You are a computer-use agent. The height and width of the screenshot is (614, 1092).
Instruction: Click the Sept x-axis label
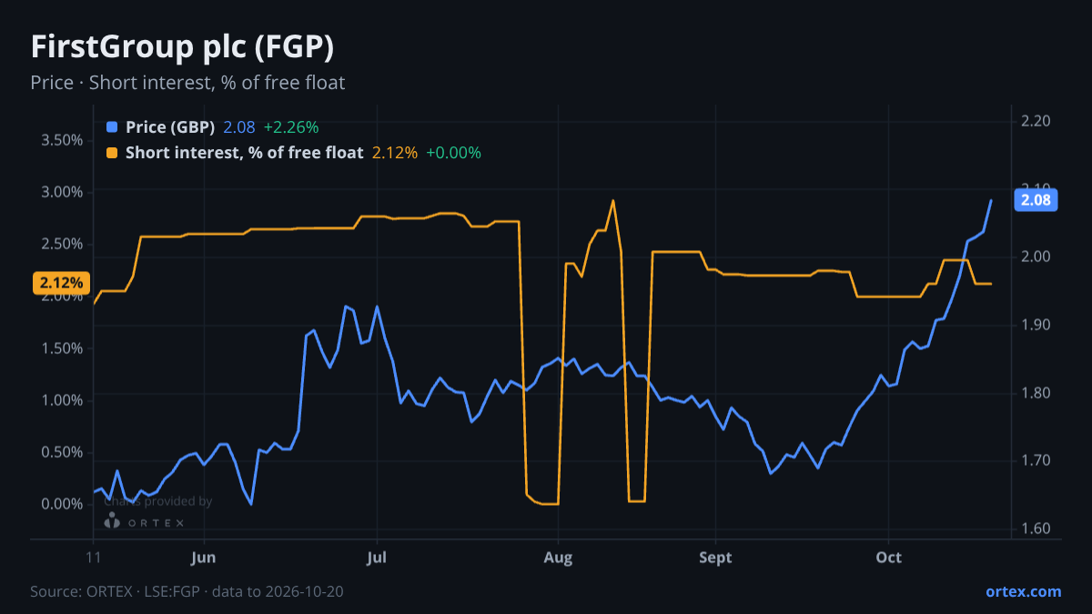coord(716,557)
